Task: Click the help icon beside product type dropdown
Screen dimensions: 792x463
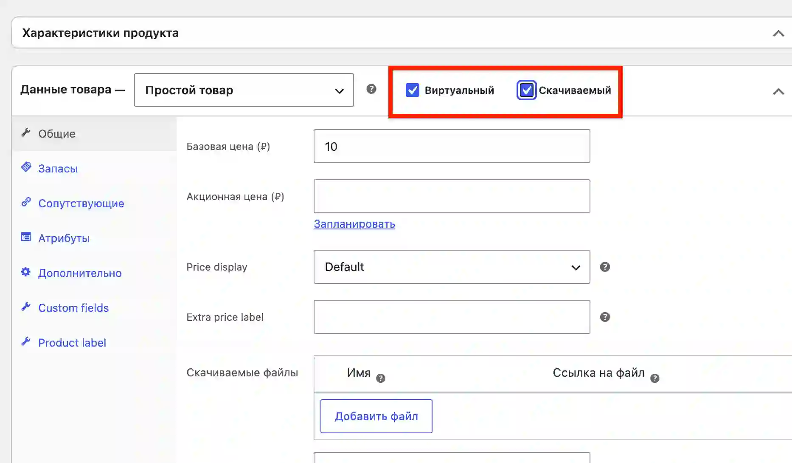Action: pos(371,89)
